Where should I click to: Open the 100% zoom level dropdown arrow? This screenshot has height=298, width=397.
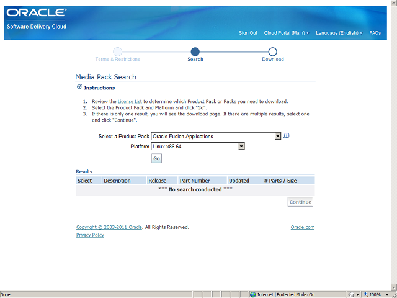tap(387, 294)
